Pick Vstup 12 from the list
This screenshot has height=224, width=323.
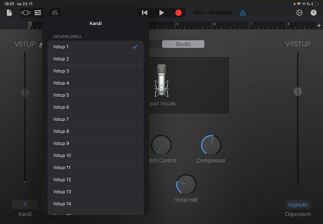[96, 179]
